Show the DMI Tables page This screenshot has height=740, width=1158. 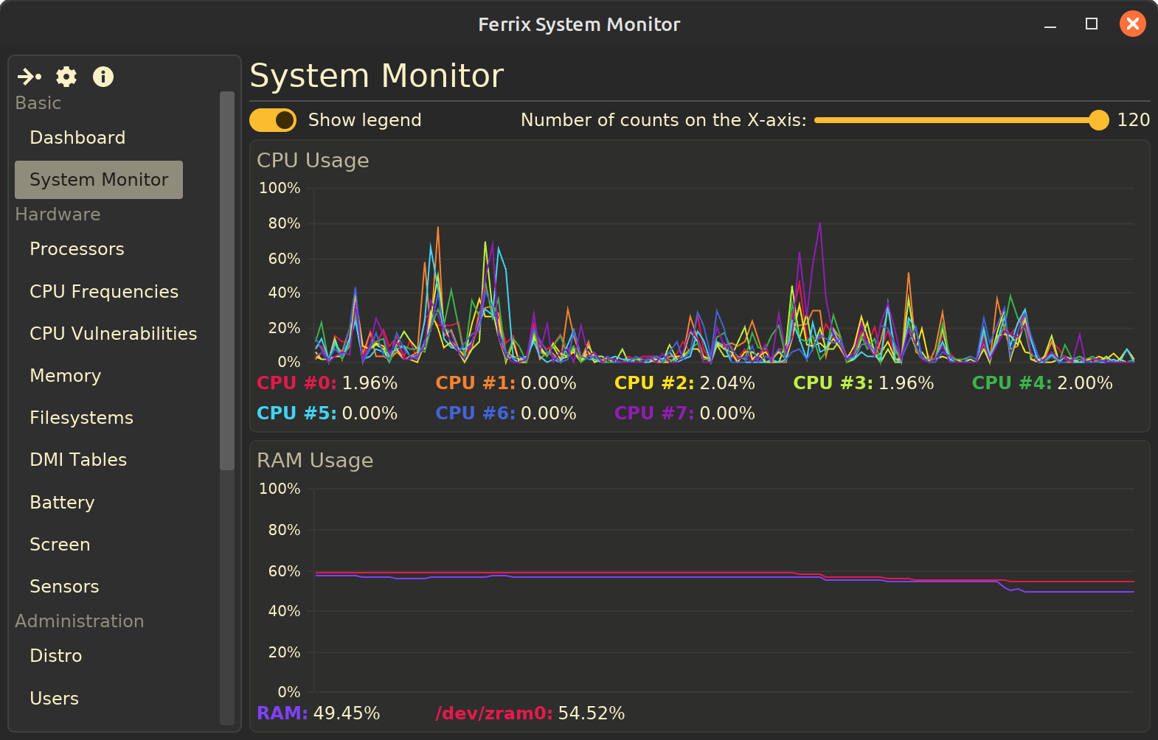click(78, 460)
